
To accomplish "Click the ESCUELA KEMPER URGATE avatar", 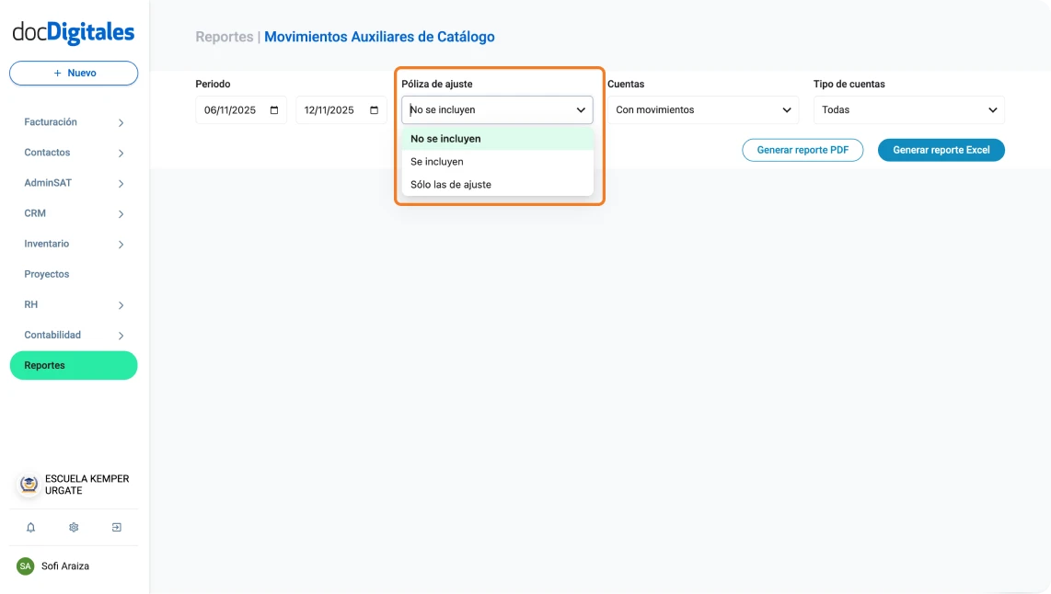I will point(28,484).
